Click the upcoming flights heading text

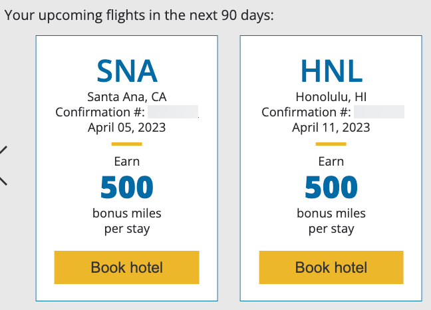tap(139, 15)
